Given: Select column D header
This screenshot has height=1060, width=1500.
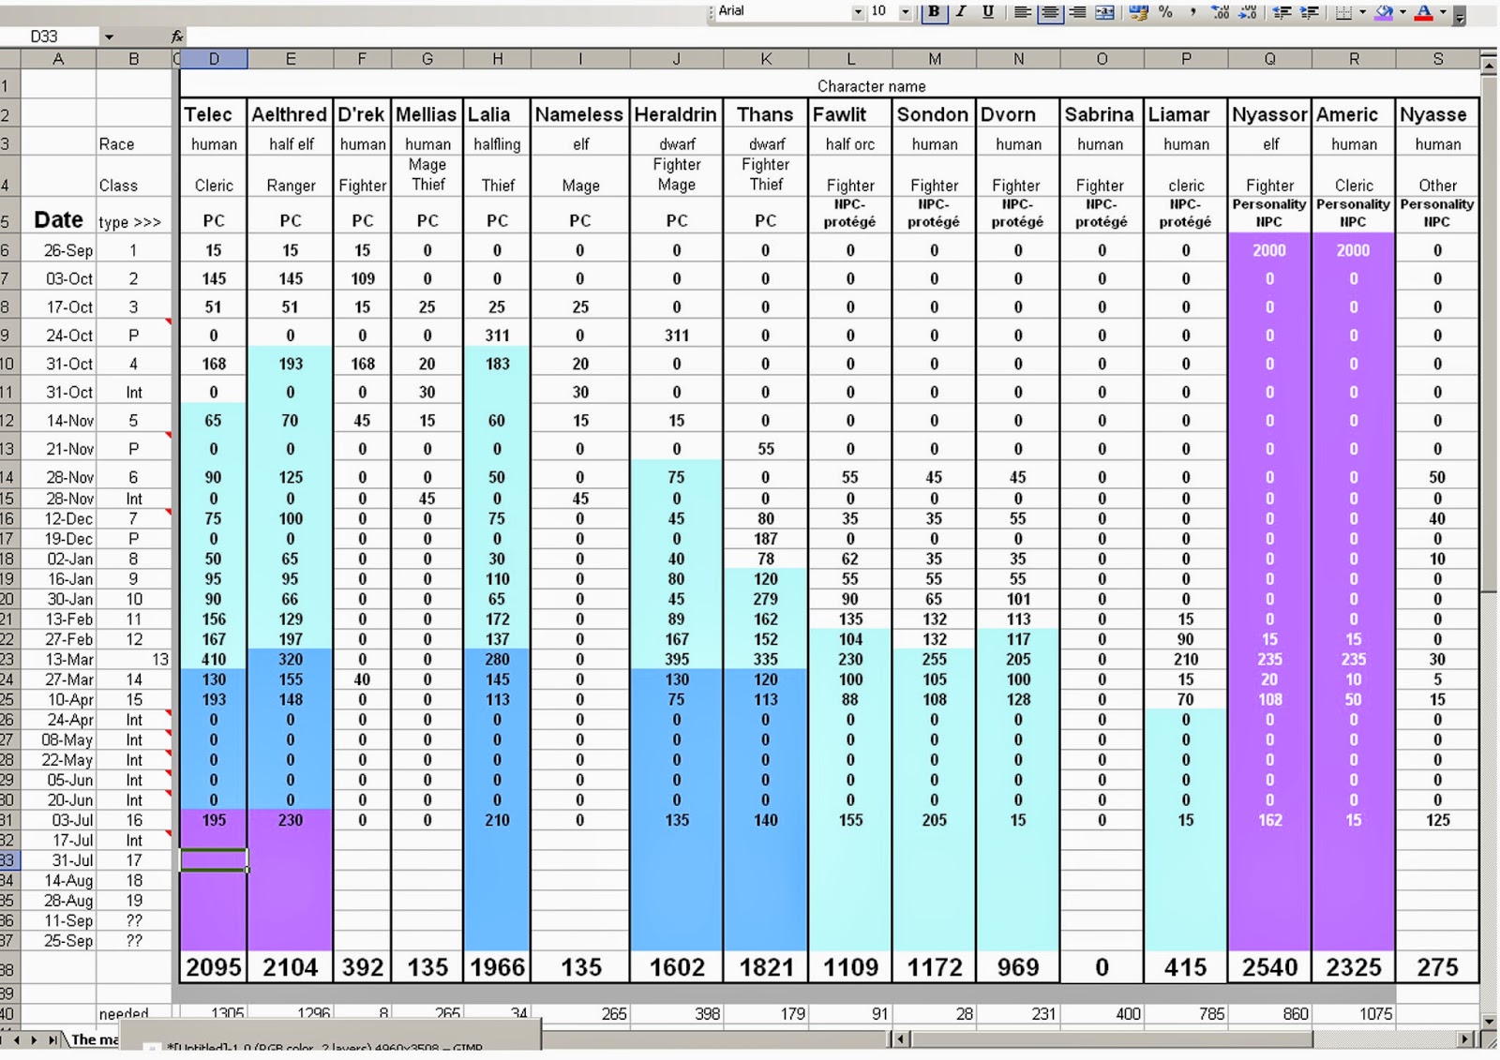Looking at the screenshot, I should click(x=214, y=59).
